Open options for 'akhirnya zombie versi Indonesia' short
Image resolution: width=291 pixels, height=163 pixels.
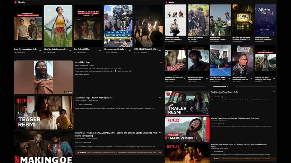(x=252, y=79)
